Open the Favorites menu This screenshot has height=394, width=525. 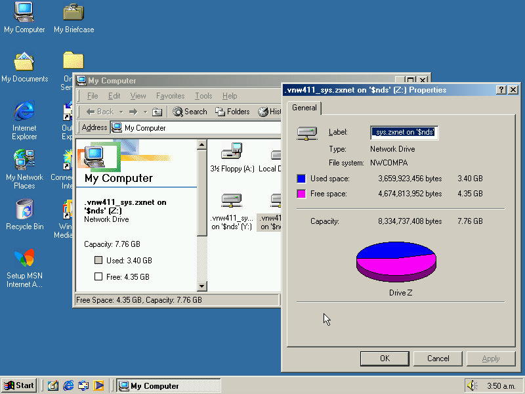pyautogui.click(x=170, y=96)
